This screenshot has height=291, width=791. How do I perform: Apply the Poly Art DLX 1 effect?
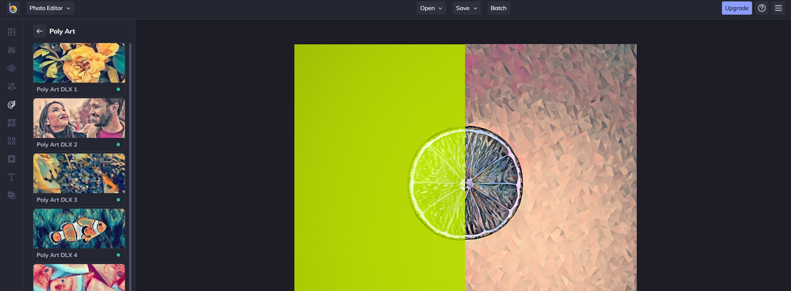pos(79,63)
